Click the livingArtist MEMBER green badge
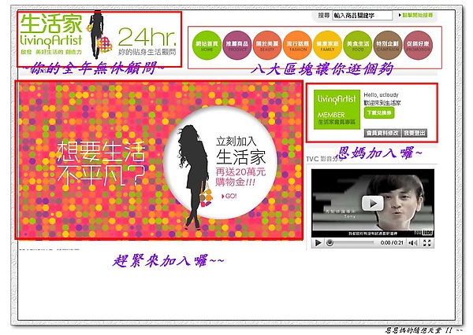Viewport: 473px width, 335px height. pyautogui.click(x=337, y=109)
